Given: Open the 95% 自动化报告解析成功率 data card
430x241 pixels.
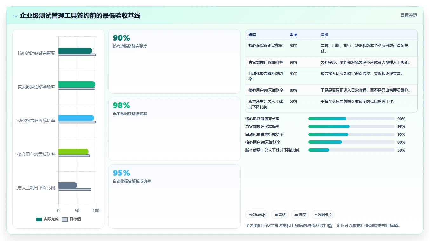Looking at the screenshot, I should point(174,196).
